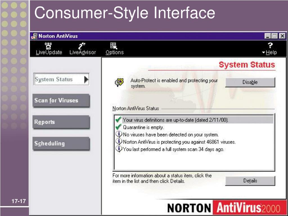This screenshot has width=288, height=216.
Task: Switch to the Reports section
Action: pos(61,122)
